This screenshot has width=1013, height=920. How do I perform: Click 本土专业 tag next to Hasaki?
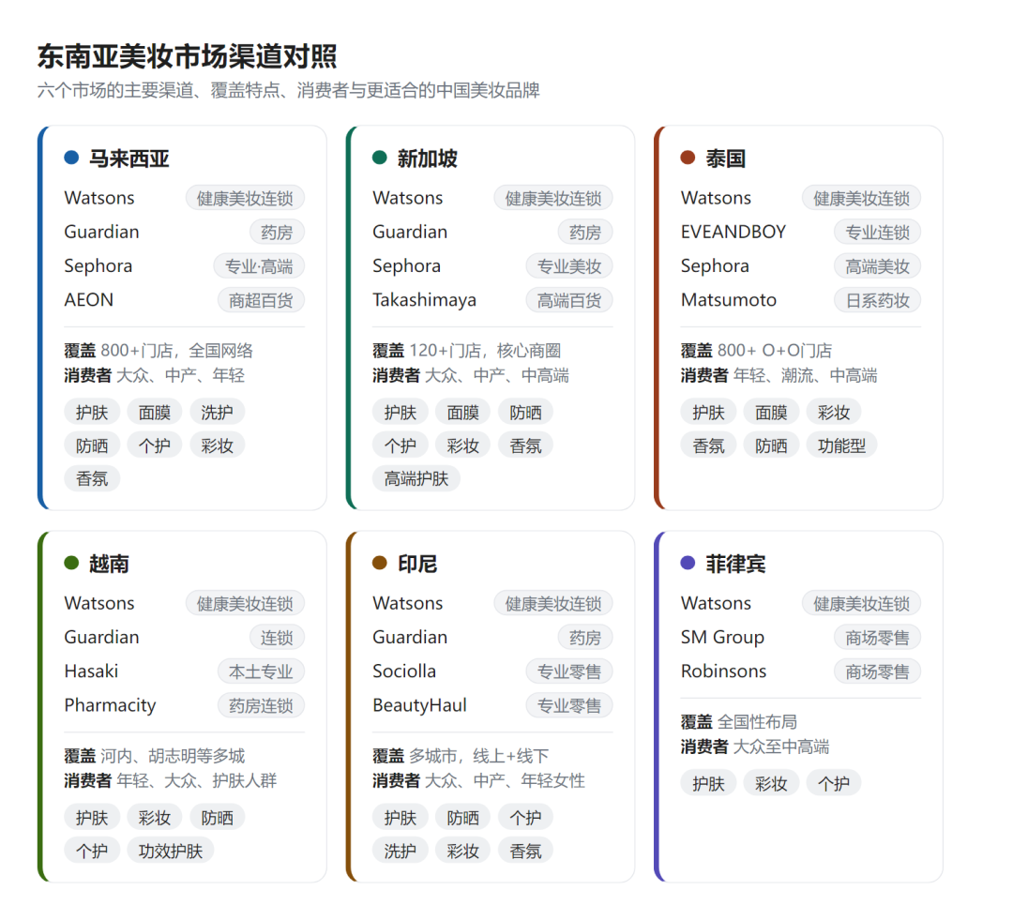tap(261, 671)
